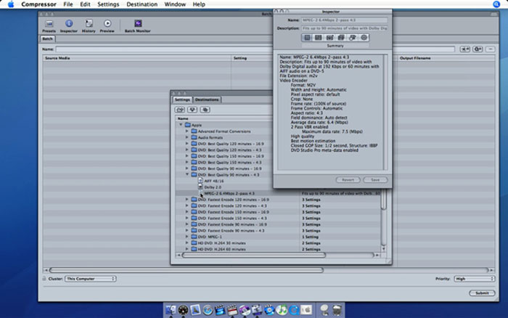Open the Settings menu
The image size is (508, 318).
point(108,4)
